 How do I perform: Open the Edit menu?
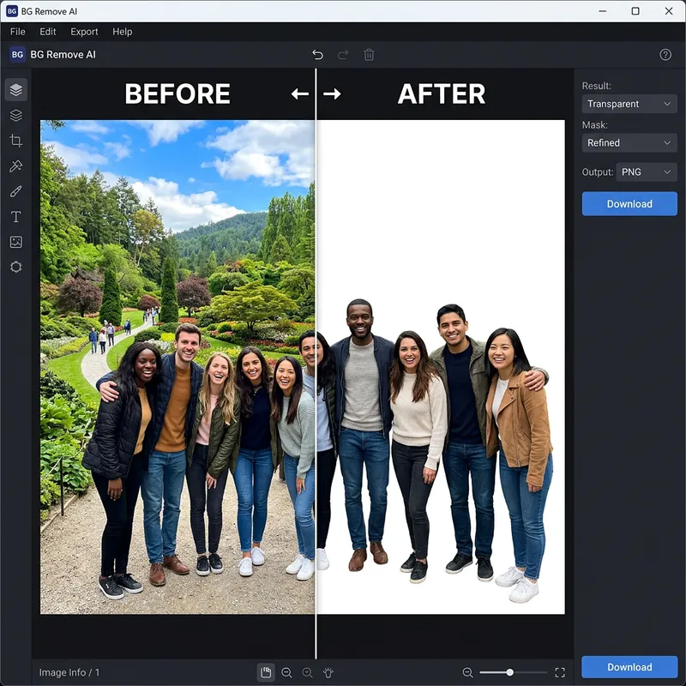[x=47, y=32]
